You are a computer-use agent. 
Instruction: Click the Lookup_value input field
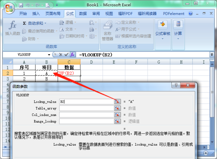pos(87,102)
